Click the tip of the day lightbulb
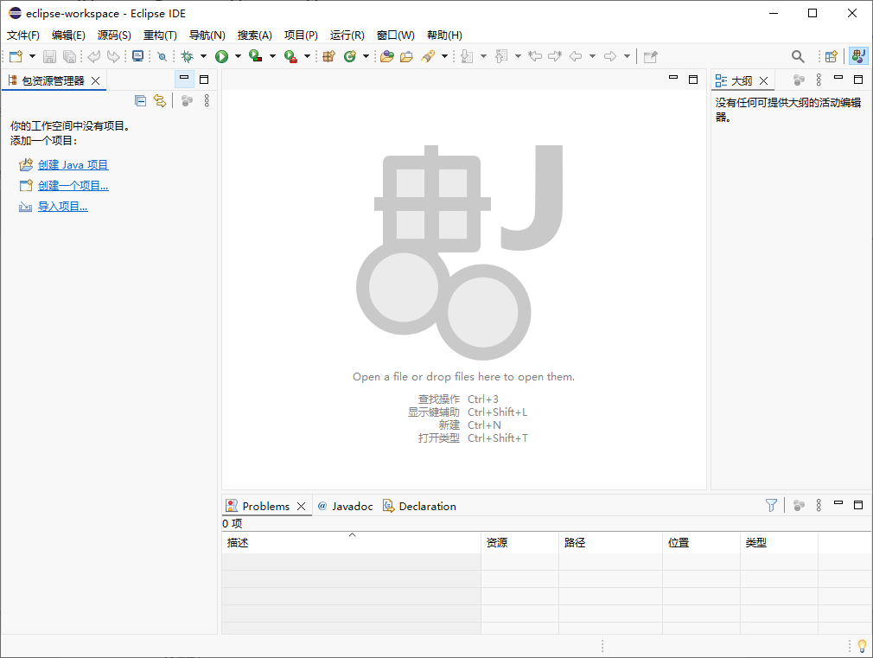This screenshot has width=873, height=658. pos(862,646)
